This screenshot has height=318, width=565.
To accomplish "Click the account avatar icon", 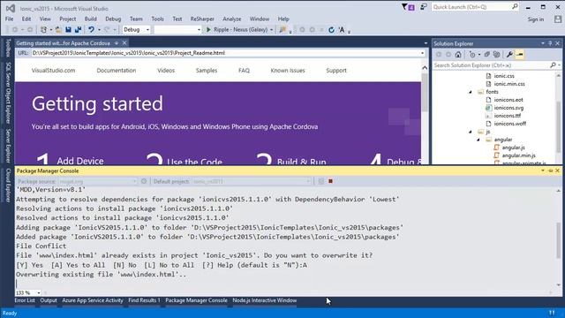I will pos(558,19).
